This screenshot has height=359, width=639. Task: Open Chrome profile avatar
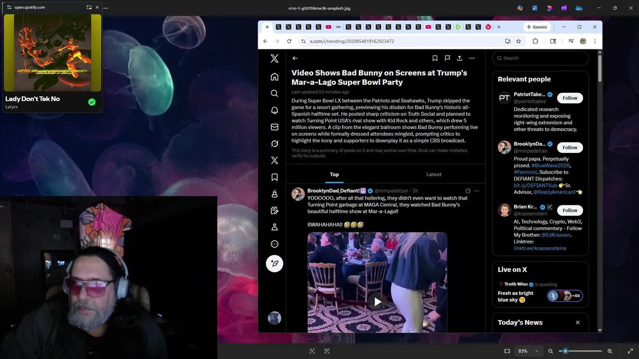coord(583,41)
